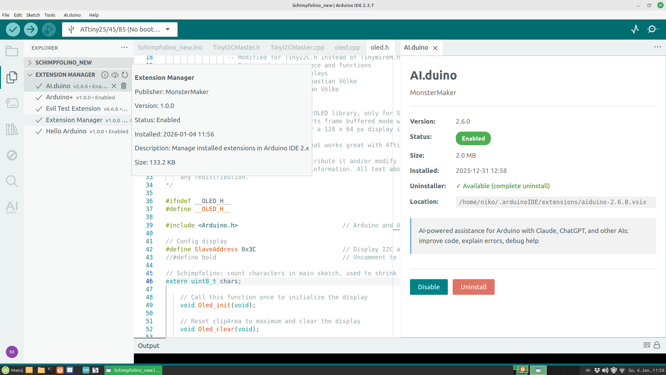Uninstall AI.duino using the trash icon
Screen dimensions: 666x375
[x=123, y=86]
